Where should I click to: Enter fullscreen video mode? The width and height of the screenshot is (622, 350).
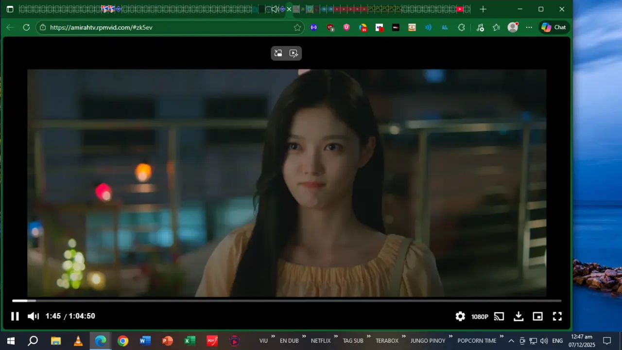[557, 316]
